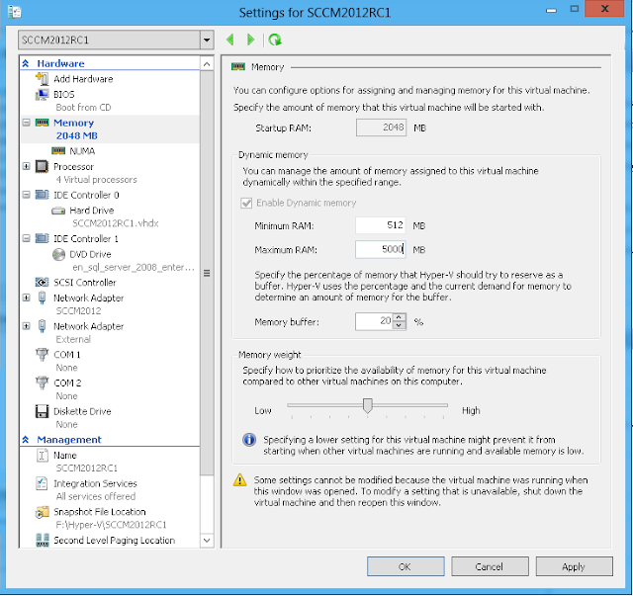Image resolution: width=633 pixels, height=596 pixels.
Task: Click the SCCM2012RC1.vhdx hard drive file
Action: click(116, 223)
